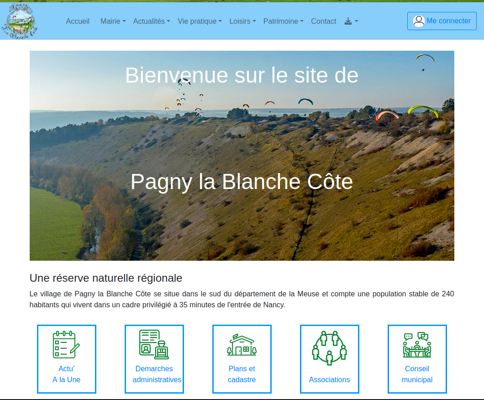484x400 pixels.
Task: Open the Loisirs dropdown menu
Action: coord(242,21)
